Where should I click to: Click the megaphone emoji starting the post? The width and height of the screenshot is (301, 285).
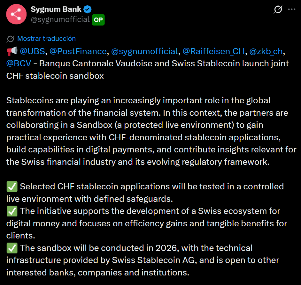click(12, 51)
